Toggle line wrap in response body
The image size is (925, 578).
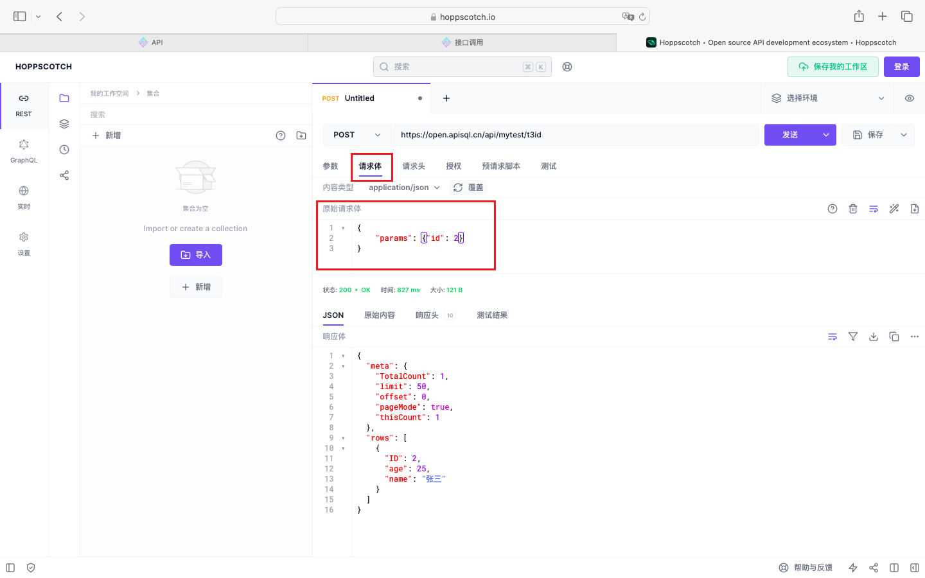(833, 337)
